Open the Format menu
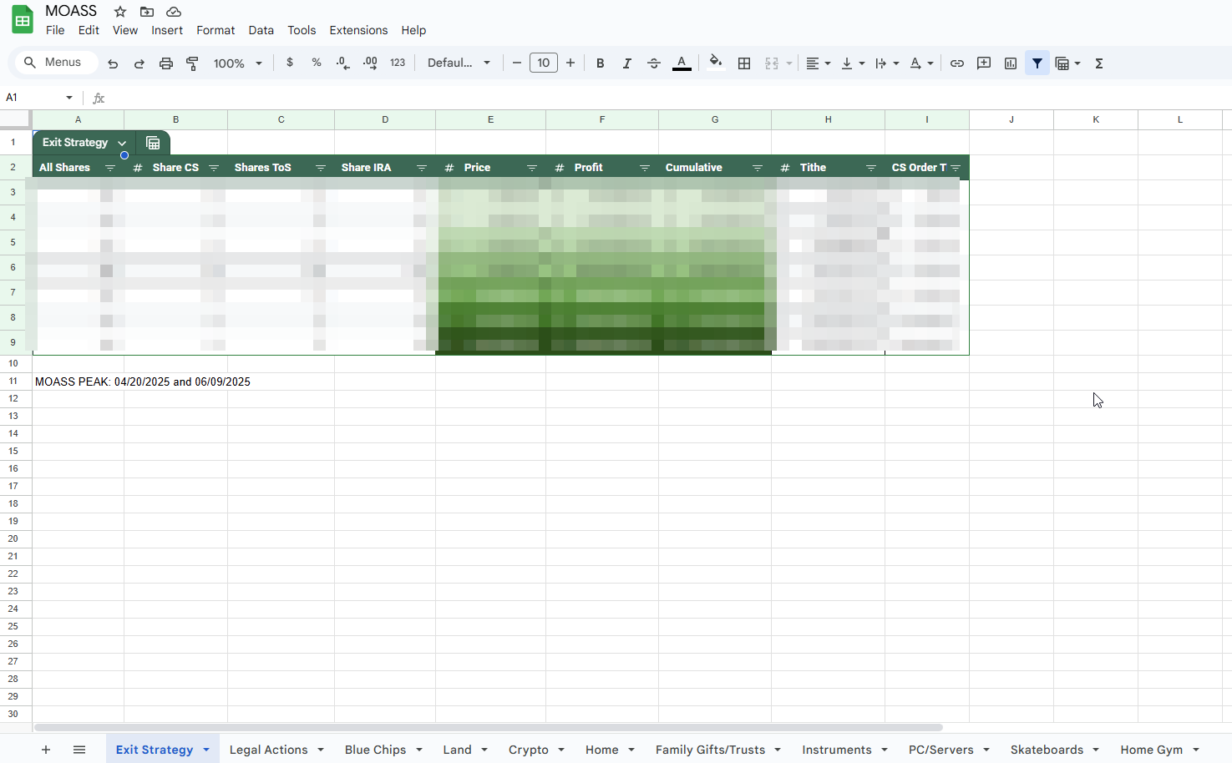The width and height of the screenshot is (1232, 763). coord(215,30)
